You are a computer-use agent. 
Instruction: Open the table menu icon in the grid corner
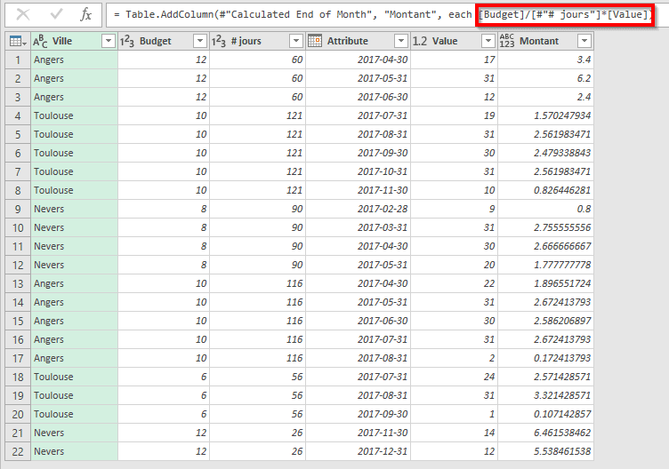tap(16, 41)
